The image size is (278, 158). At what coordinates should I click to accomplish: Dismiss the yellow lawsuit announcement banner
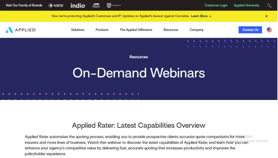tap(267, 16)
